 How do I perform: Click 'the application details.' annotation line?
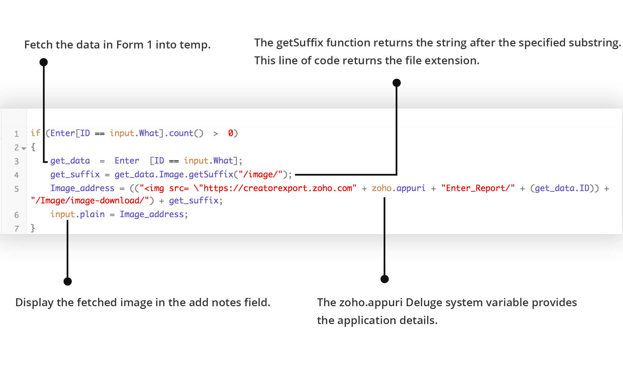pos(377,320)
